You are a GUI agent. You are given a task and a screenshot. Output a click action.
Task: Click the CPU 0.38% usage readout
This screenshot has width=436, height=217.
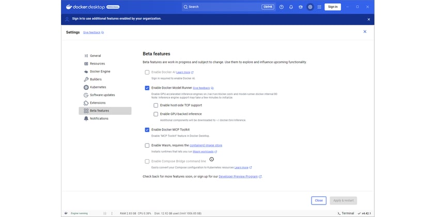[144, 213]
